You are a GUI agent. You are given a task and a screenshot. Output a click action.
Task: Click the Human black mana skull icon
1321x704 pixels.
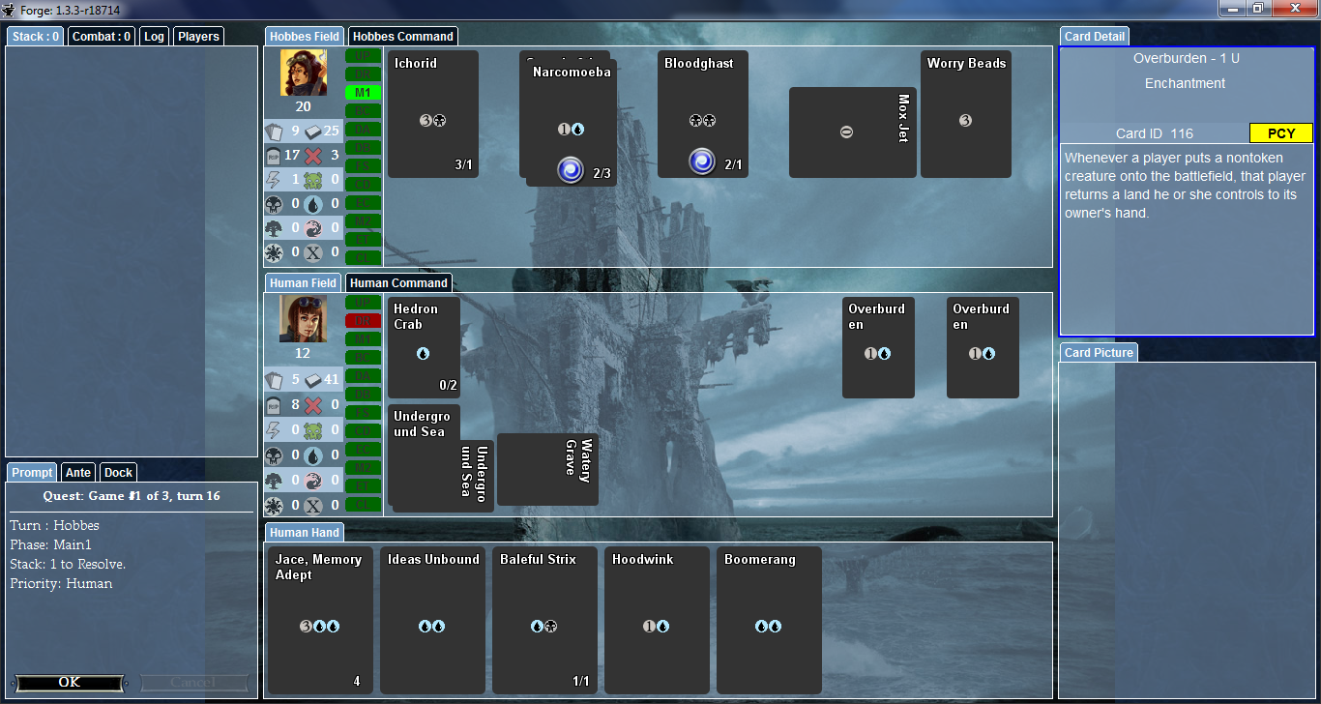[274, 455]
